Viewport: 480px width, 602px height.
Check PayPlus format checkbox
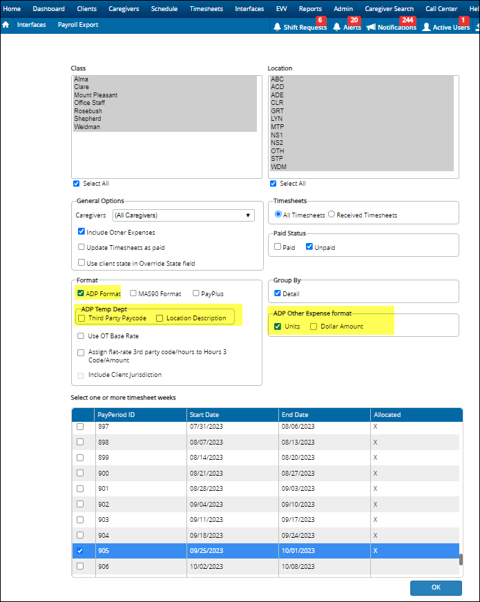(196, 293)
